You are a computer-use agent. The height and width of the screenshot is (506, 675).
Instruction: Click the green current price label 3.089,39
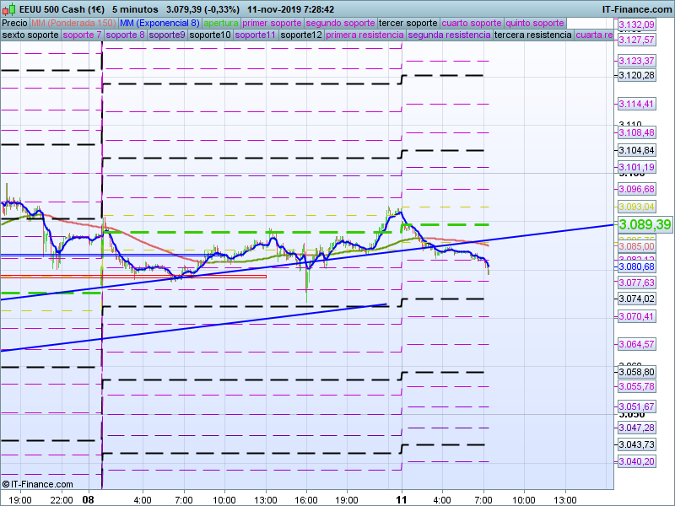(x=645, y=224)
